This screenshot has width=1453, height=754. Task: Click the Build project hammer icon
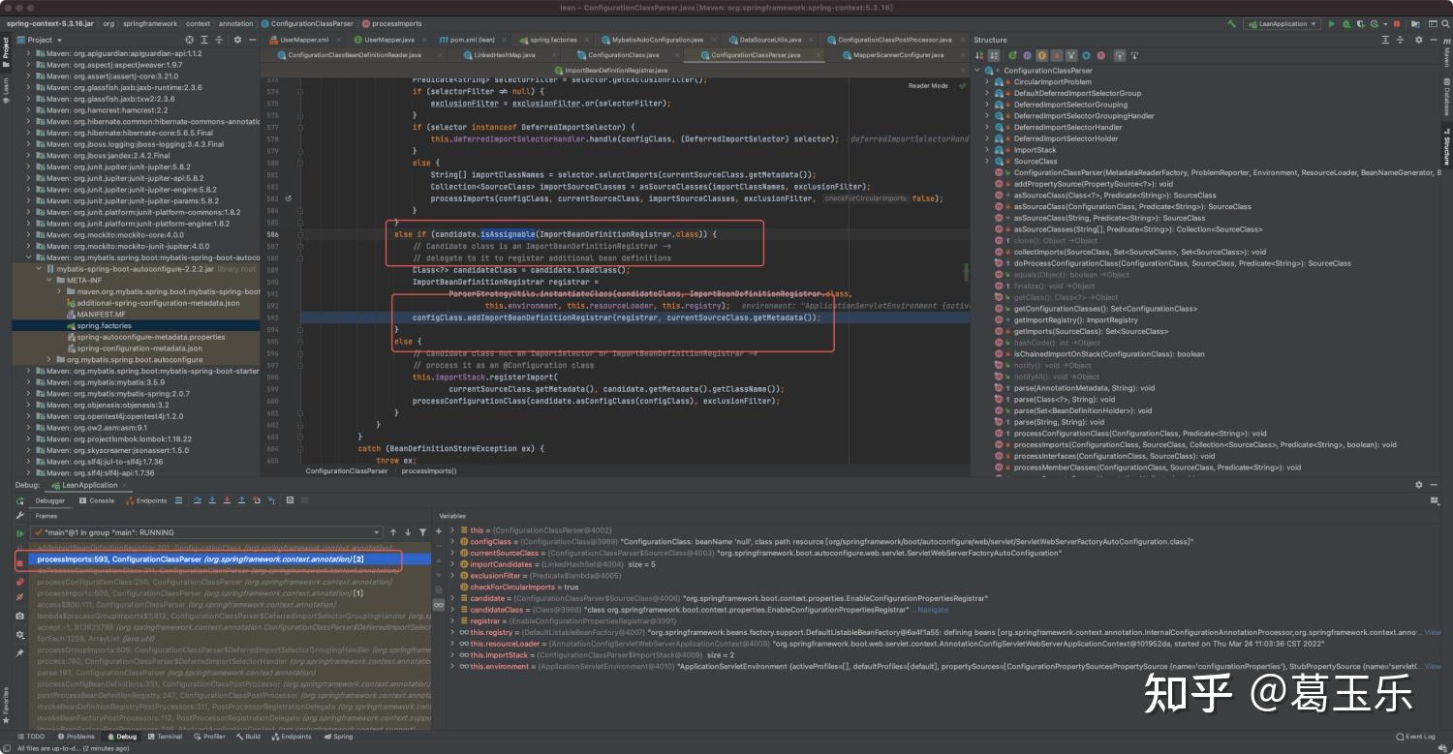click(1231, 23)
